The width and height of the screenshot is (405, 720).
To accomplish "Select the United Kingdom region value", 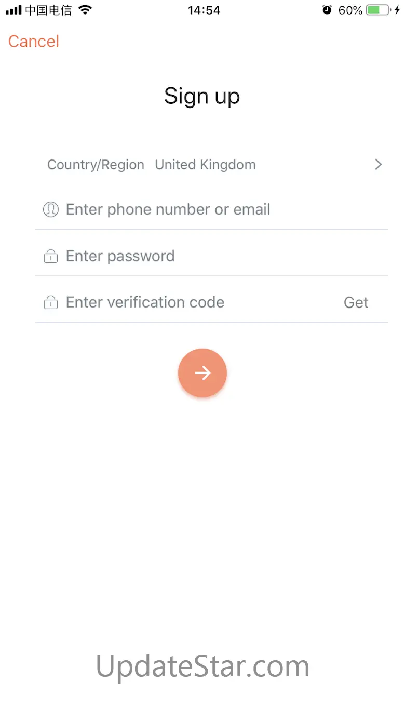I will click(x=205, y=165).
